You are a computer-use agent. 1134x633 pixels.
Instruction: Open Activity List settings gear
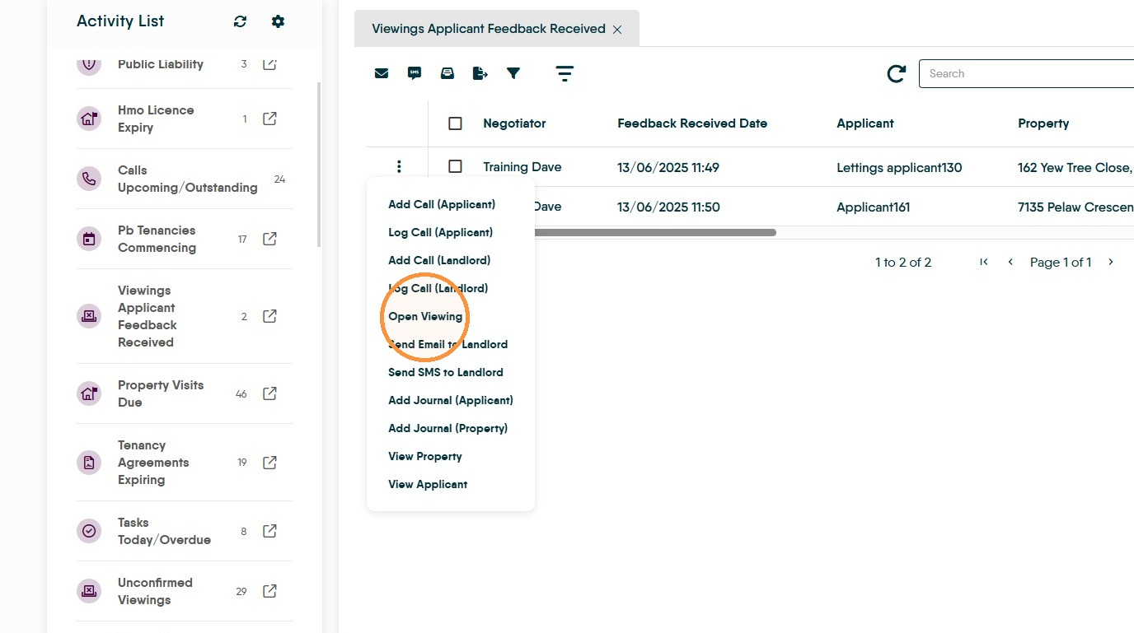tap(278, 21)
